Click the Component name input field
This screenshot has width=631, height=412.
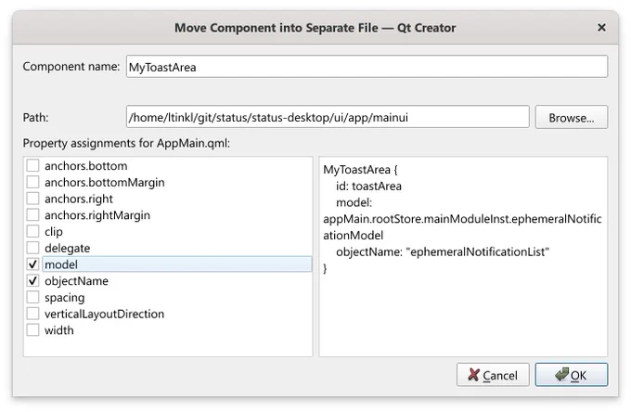[x=367, y=67]
